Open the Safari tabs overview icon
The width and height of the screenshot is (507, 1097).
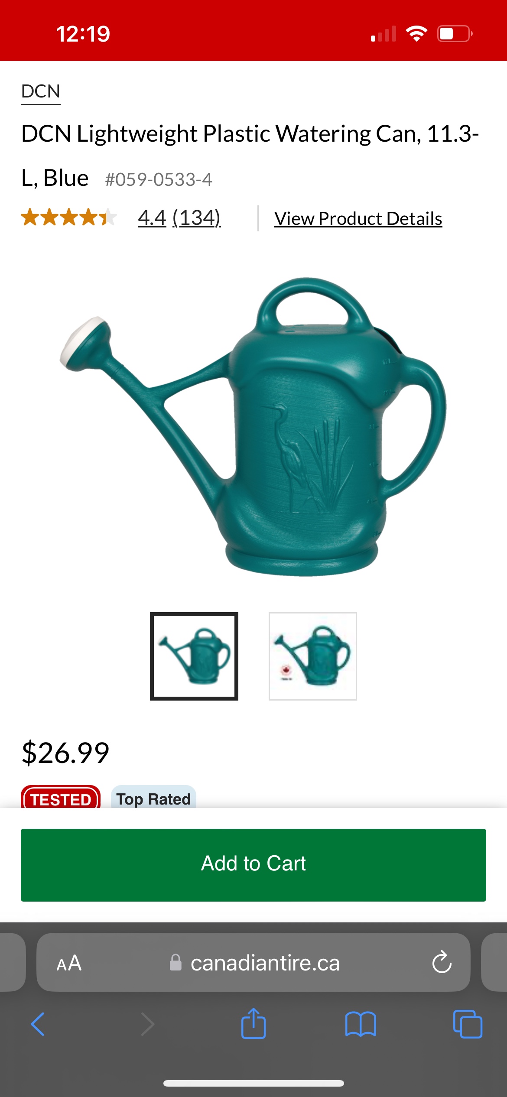468,1024
